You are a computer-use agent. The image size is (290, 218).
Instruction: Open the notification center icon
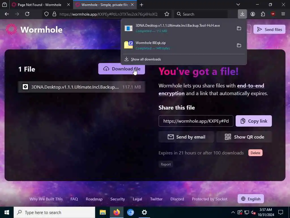click(x=281, y=212)
